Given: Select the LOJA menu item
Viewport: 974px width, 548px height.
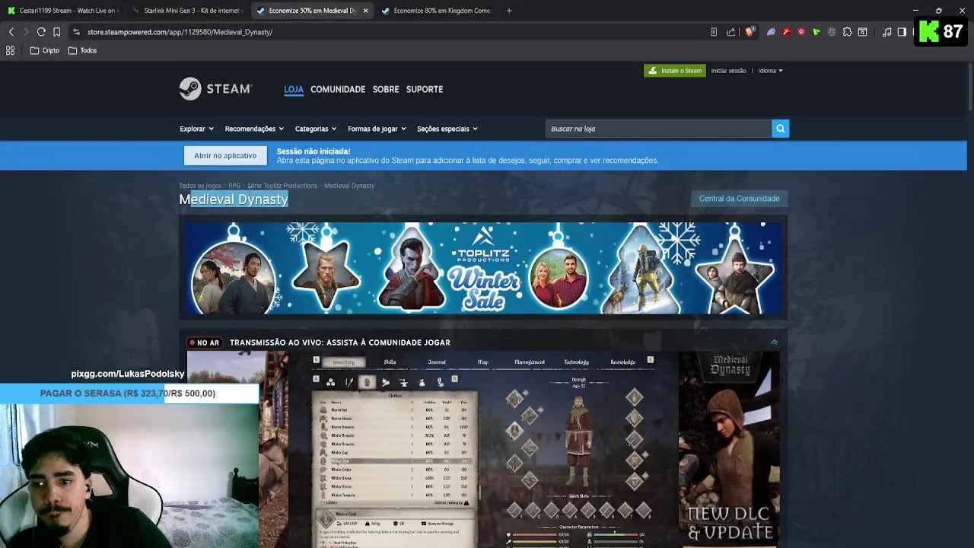Looking at the screenshot, I should click(294, 89).
